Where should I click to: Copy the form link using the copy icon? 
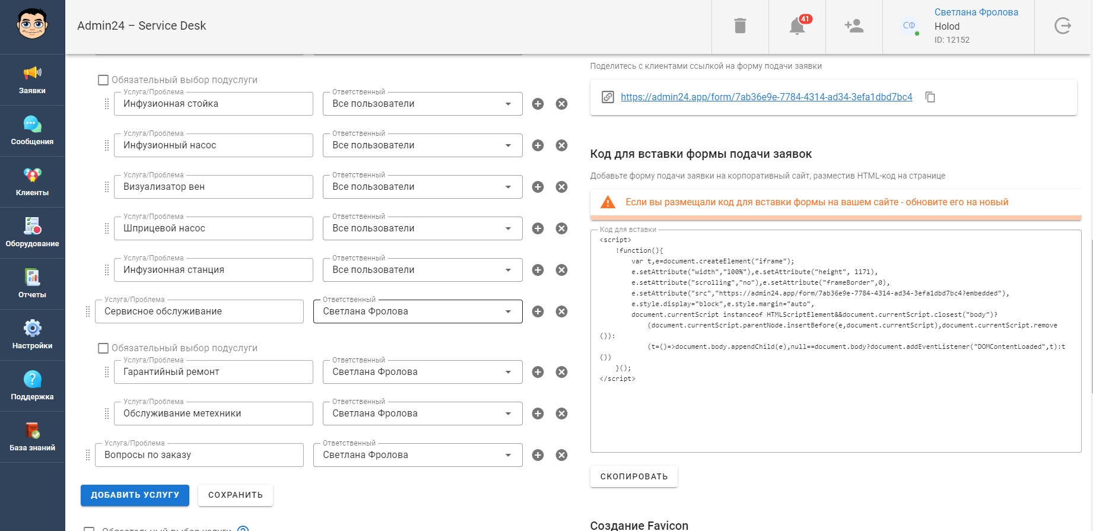930,97
